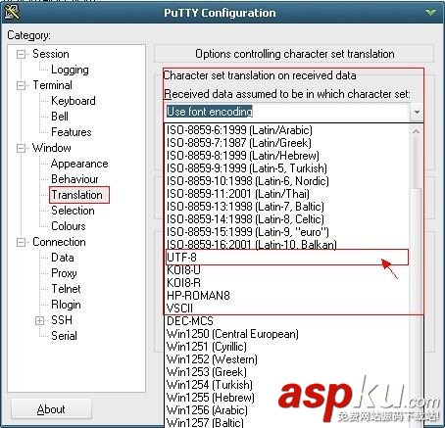Open the character set dropdown arrow

(x=417, y=112)
